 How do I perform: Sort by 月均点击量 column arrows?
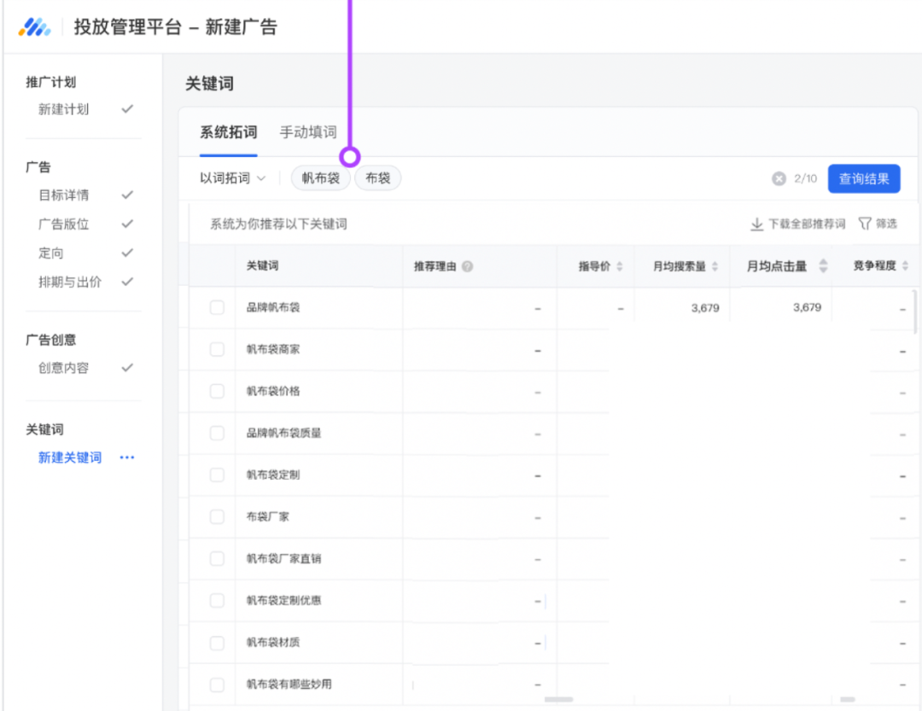823,266
